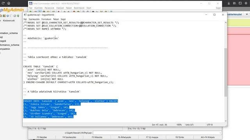Click the phpMyAdmin gear settings icon
The height and width of the screenshot is (140, 250).
[x=14, y=16]
